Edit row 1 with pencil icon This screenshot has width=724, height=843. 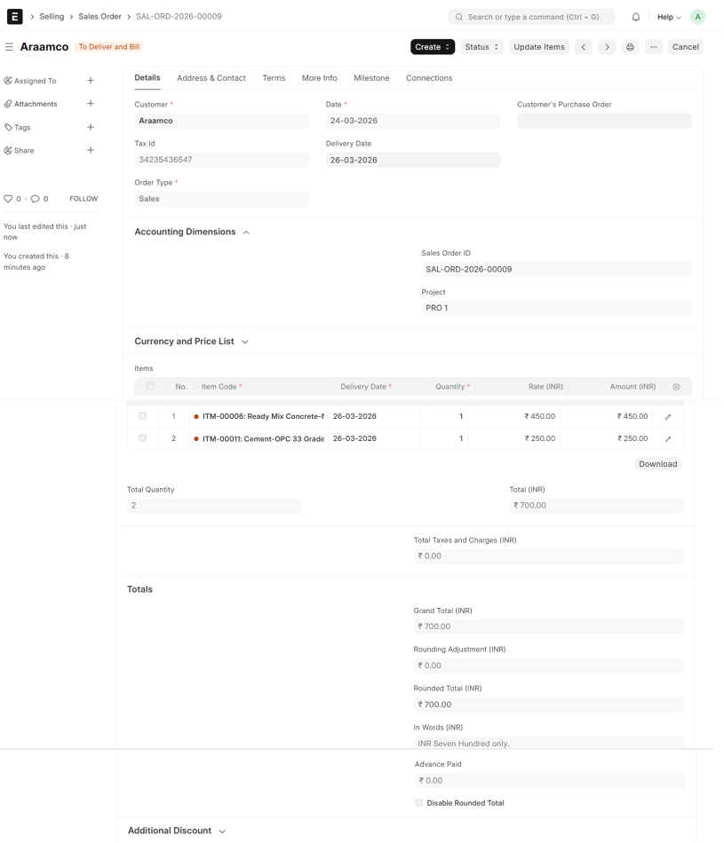point(668,416)
